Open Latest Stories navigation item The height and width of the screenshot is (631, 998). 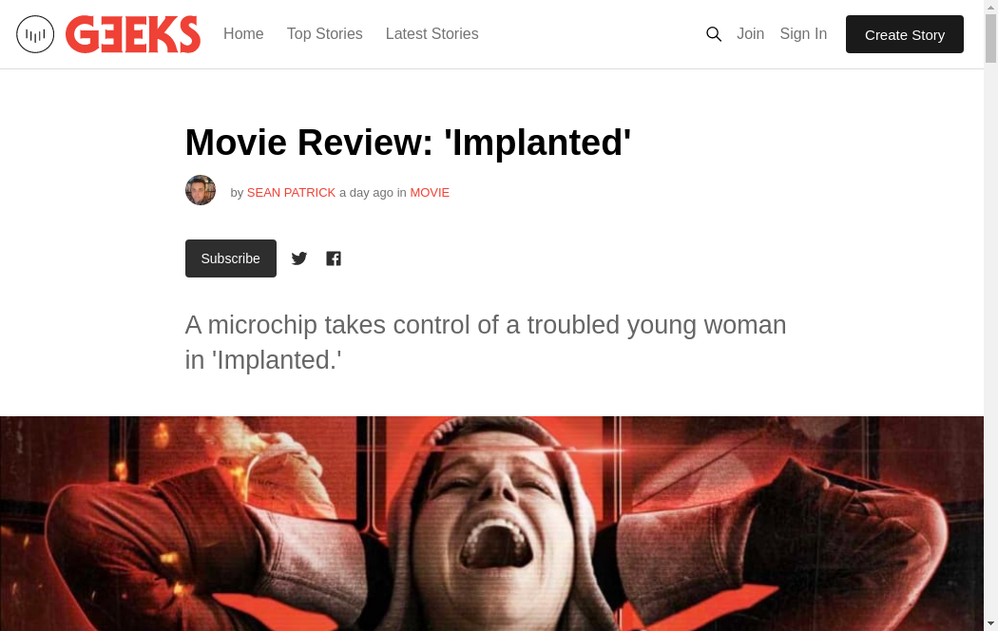click(432, 33)
